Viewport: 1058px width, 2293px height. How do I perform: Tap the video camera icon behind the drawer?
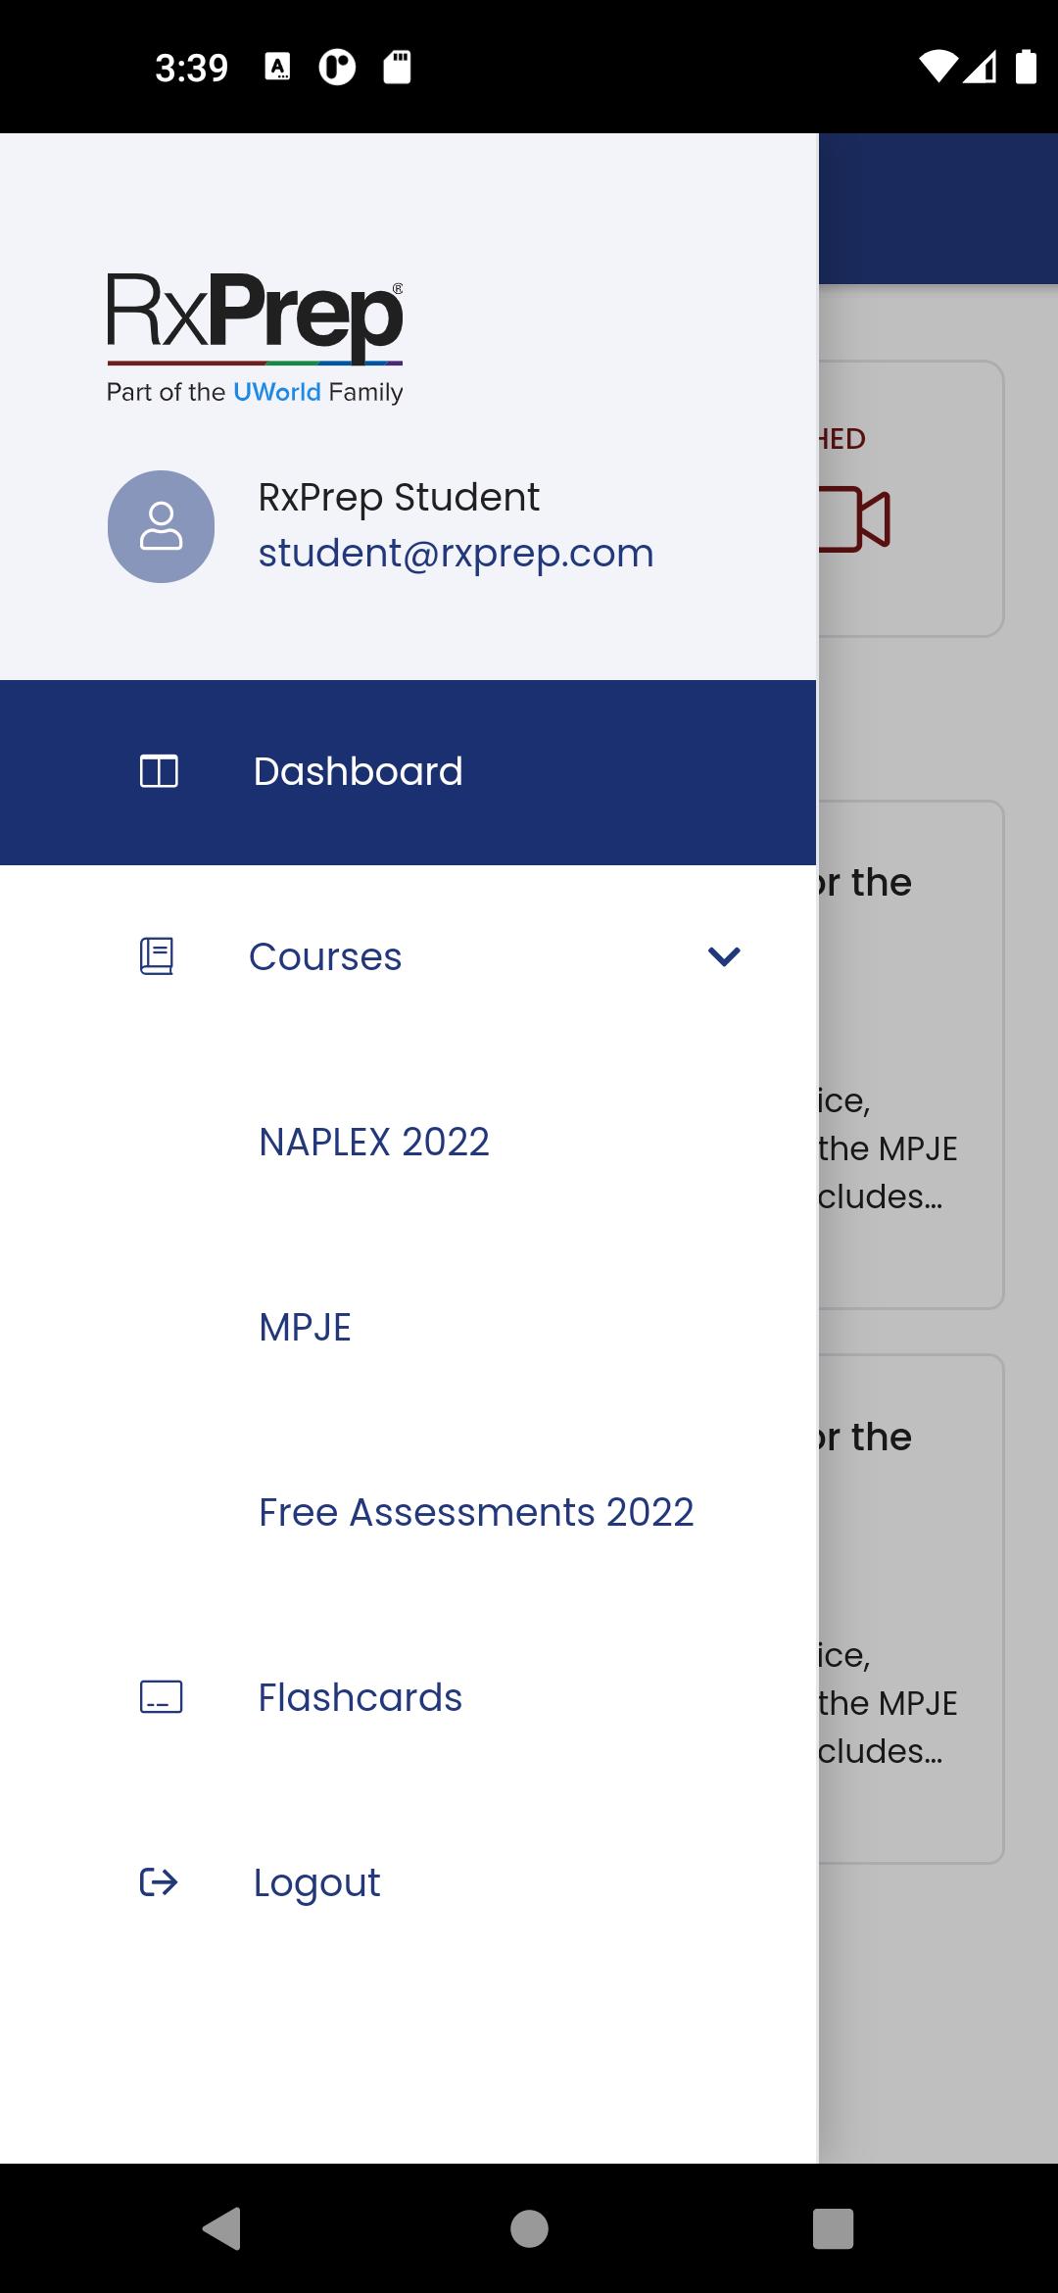[854, 518]
